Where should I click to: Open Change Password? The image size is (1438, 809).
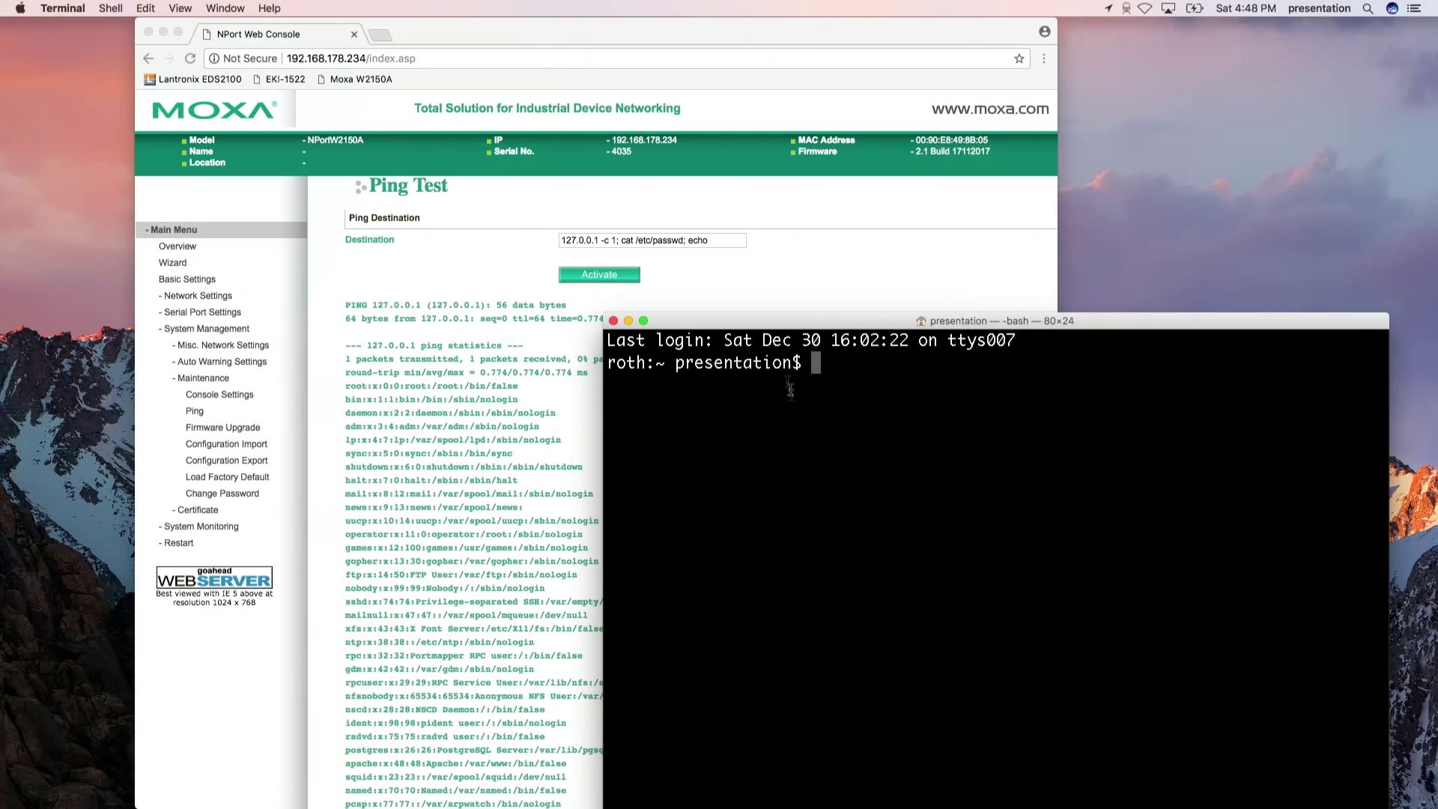[x=222, y=494]
